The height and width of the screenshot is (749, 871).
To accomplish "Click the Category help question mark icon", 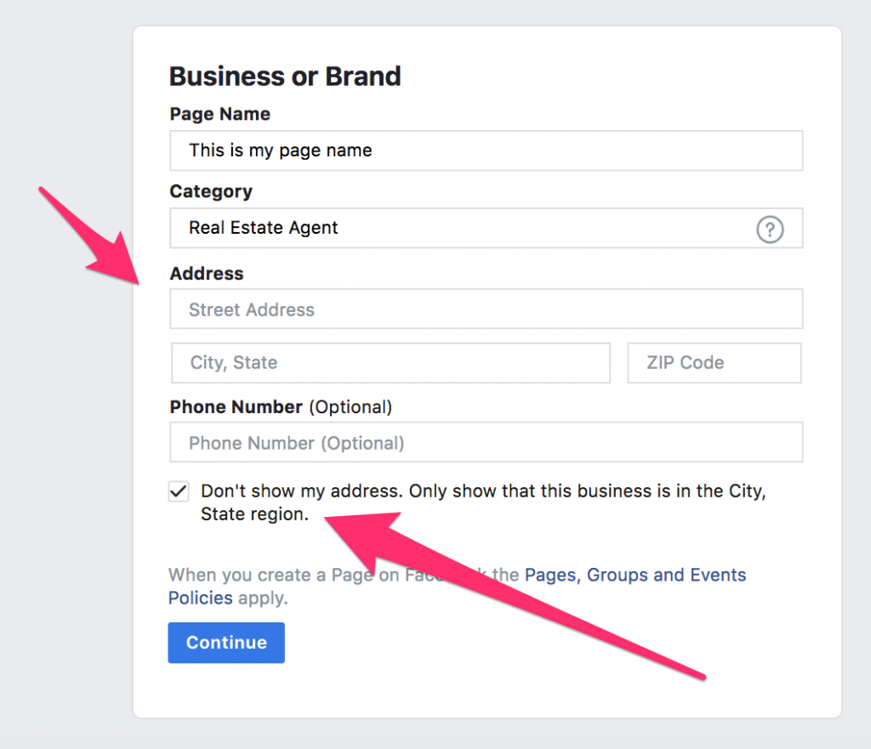I will tap(770, 229).
